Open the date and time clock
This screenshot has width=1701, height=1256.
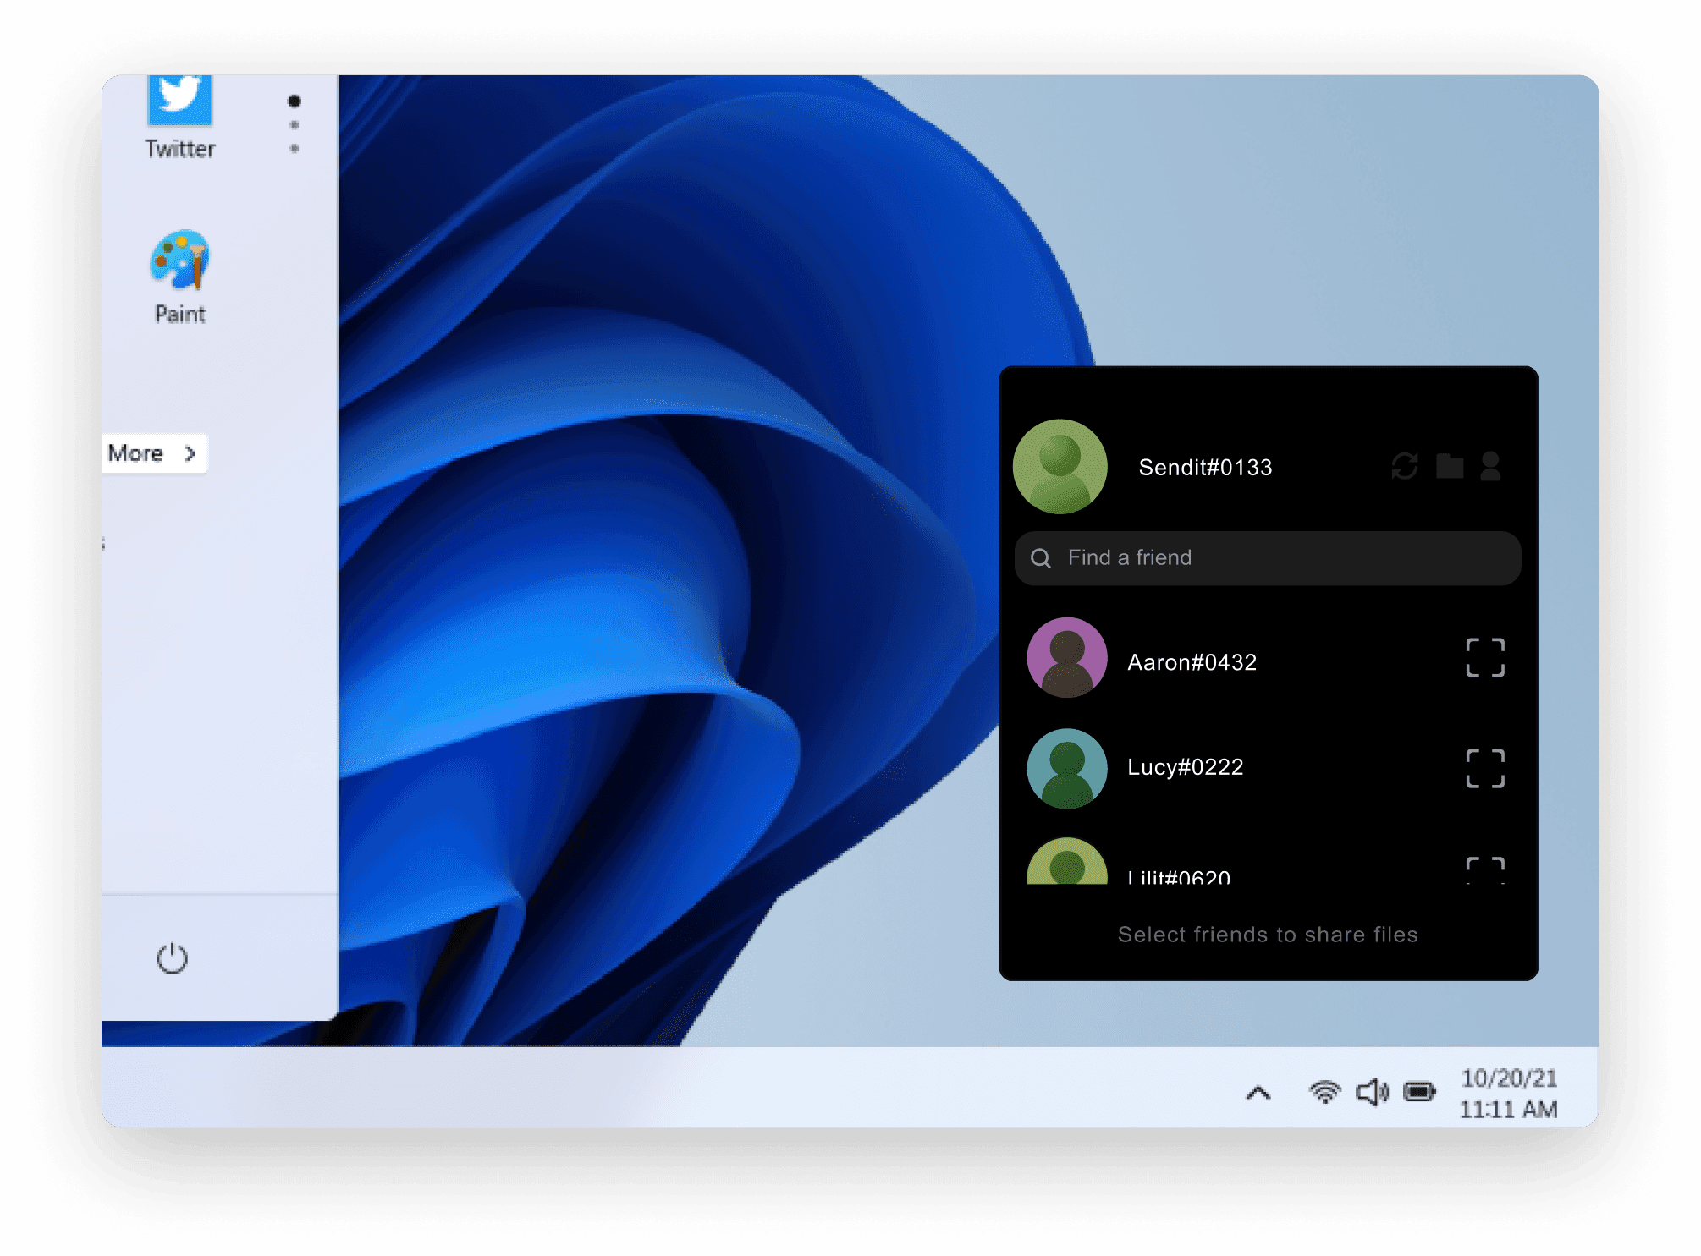tap(1509, 1094)
